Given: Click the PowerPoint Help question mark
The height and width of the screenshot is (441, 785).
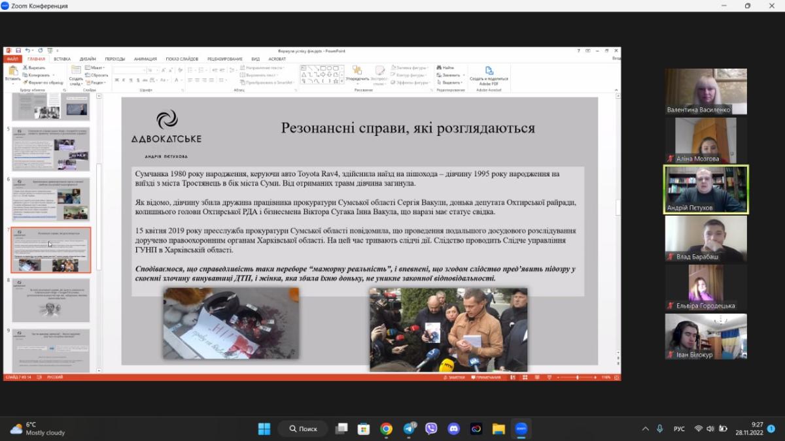Looking at the screenshot, I should click(578, 50).
